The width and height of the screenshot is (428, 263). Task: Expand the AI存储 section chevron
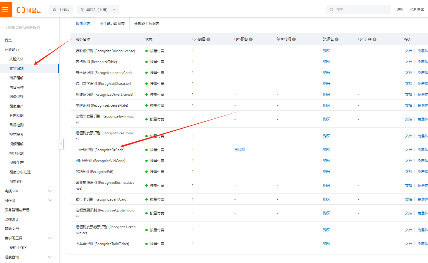click(x=50, y=201)
